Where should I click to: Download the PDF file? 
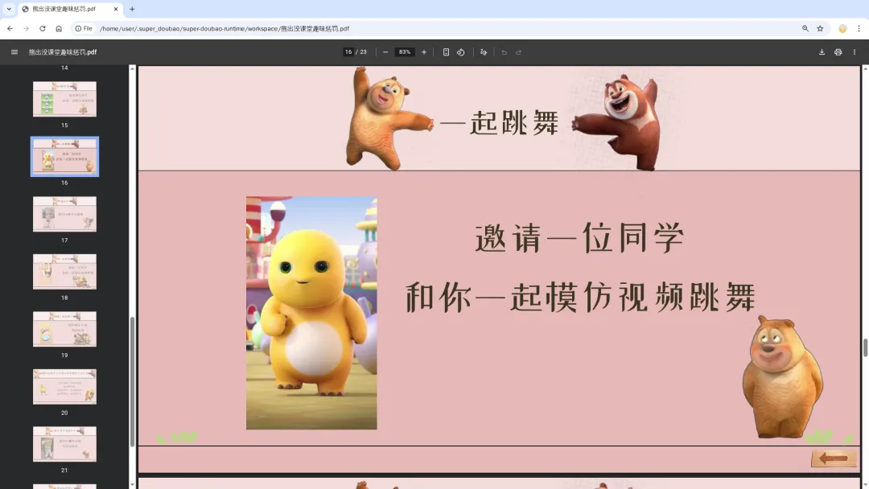(x=822, y=52)
